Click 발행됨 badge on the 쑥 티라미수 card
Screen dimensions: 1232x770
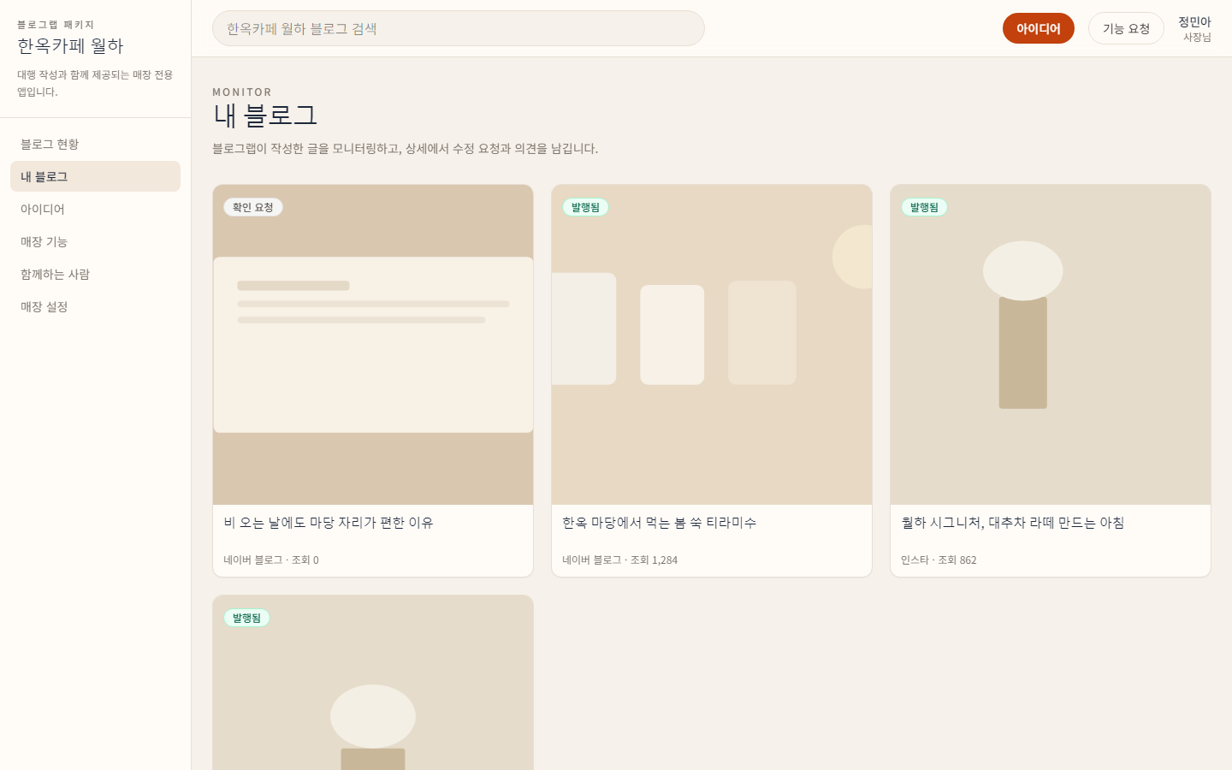click(585, 207)
